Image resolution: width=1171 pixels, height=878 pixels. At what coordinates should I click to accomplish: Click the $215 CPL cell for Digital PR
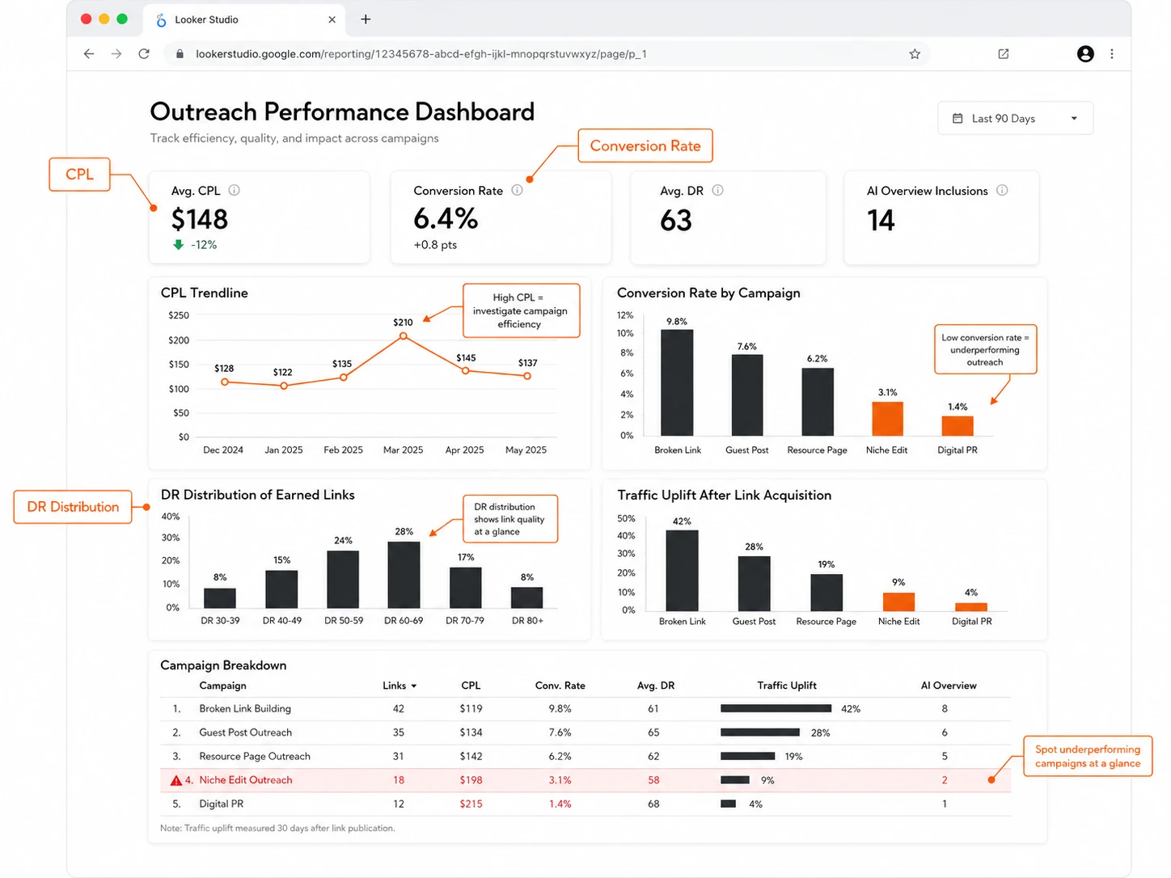point(471,804)
